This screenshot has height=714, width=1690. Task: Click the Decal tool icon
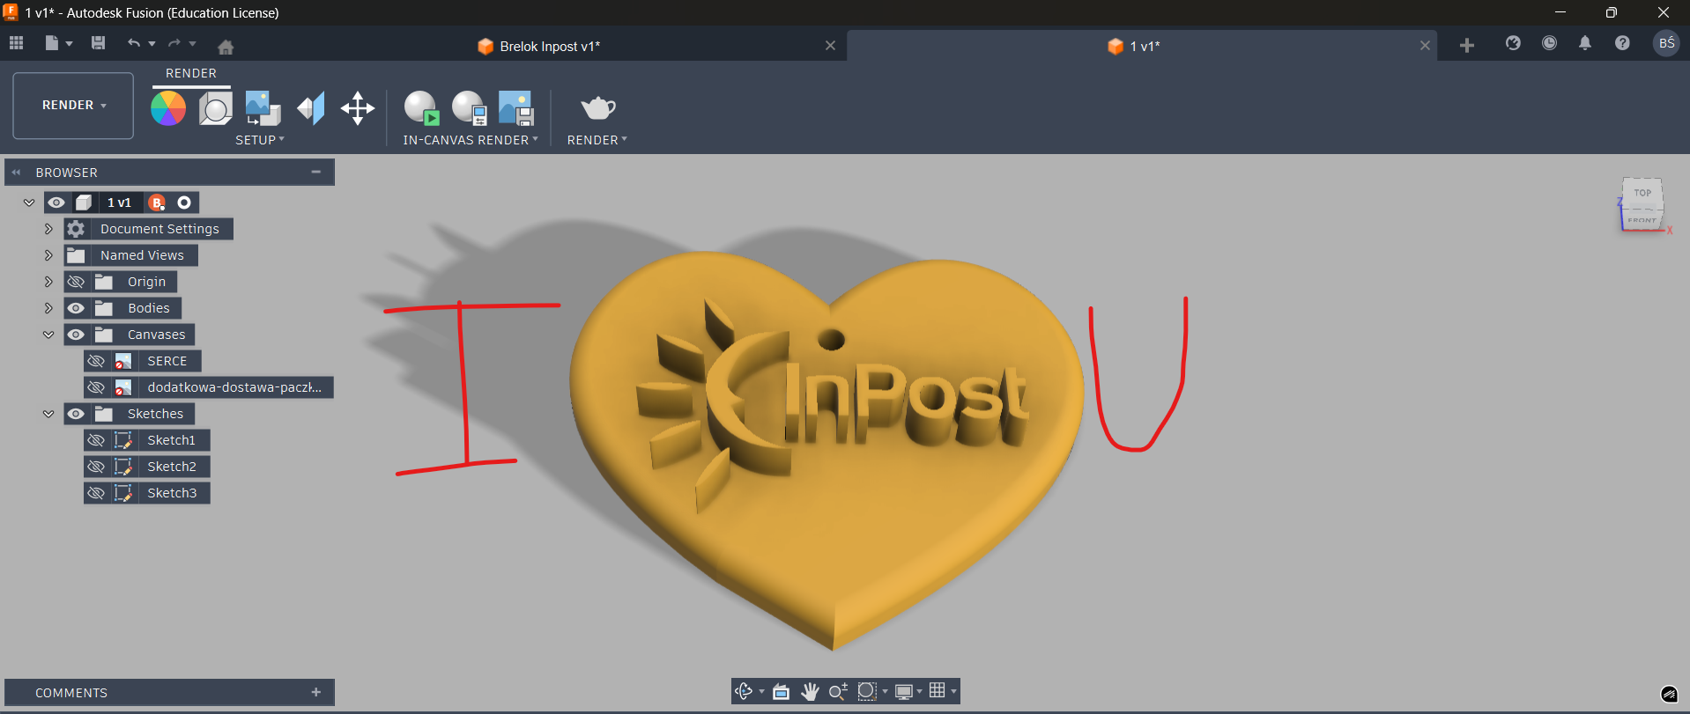pyautogui.click(x=263, y=108)
